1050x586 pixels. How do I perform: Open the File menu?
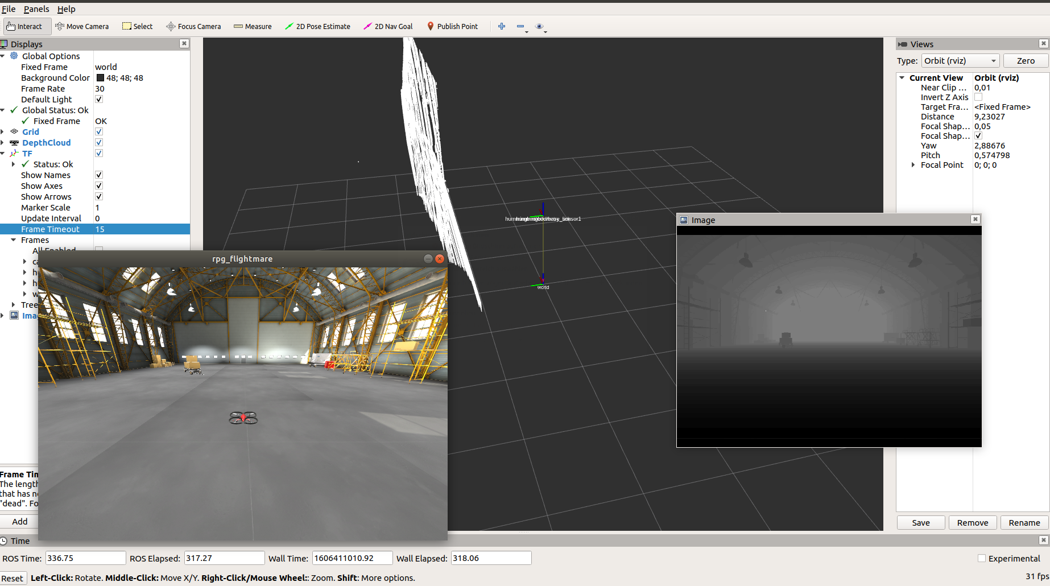[x=9, y=9]
